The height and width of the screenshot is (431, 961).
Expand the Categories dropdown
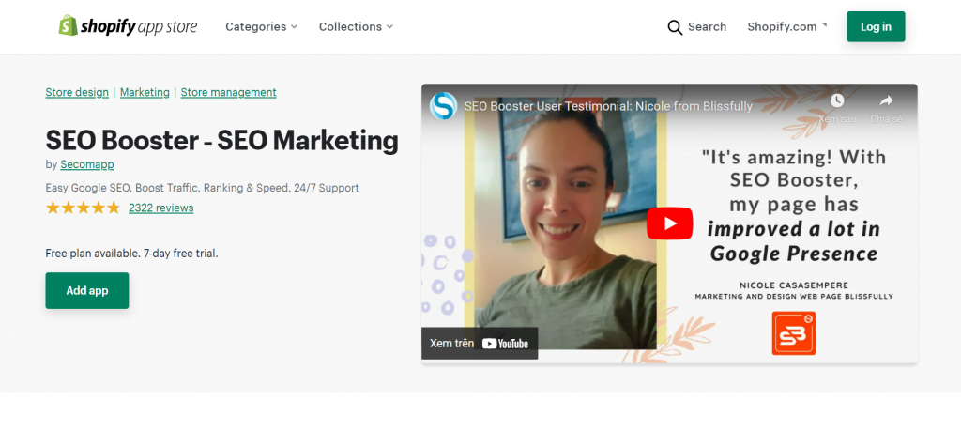click(x=261, y=27)
